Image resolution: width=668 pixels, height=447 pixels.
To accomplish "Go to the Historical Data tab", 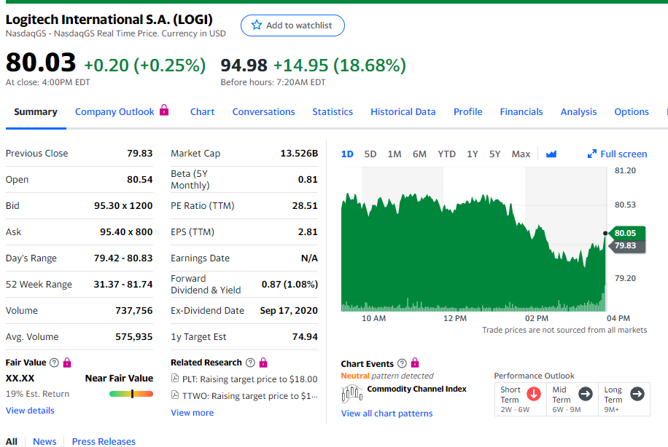I will 403,111.
